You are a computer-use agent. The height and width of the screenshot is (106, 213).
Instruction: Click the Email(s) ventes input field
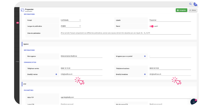point(81,74)
